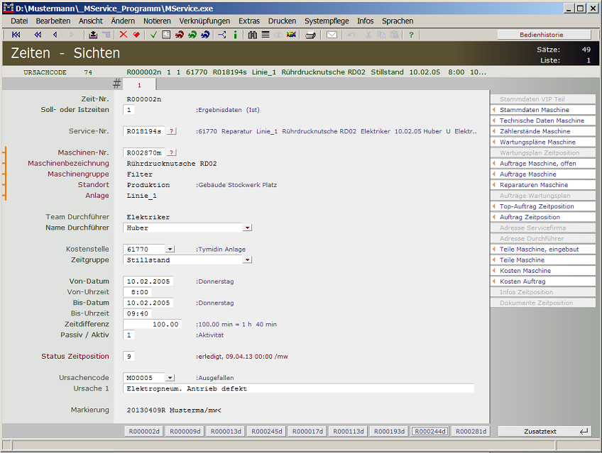Viewport: 602px width, 453px height.
Task: Click the green question mark help icon
Action: (x=411, y=35)
